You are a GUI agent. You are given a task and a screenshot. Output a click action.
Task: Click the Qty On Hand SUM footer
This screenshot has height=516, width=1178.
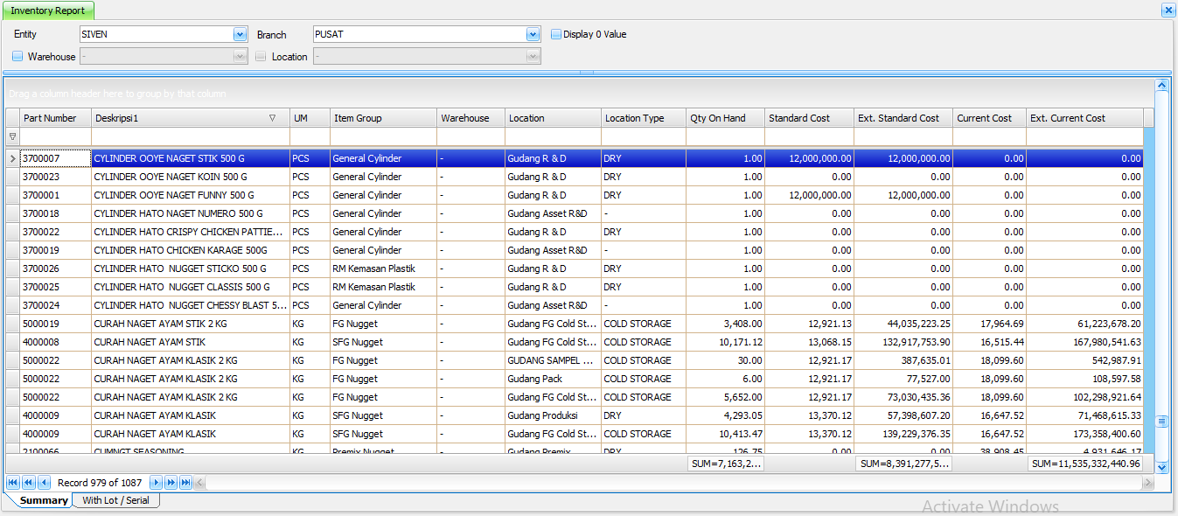coord(726,464)
